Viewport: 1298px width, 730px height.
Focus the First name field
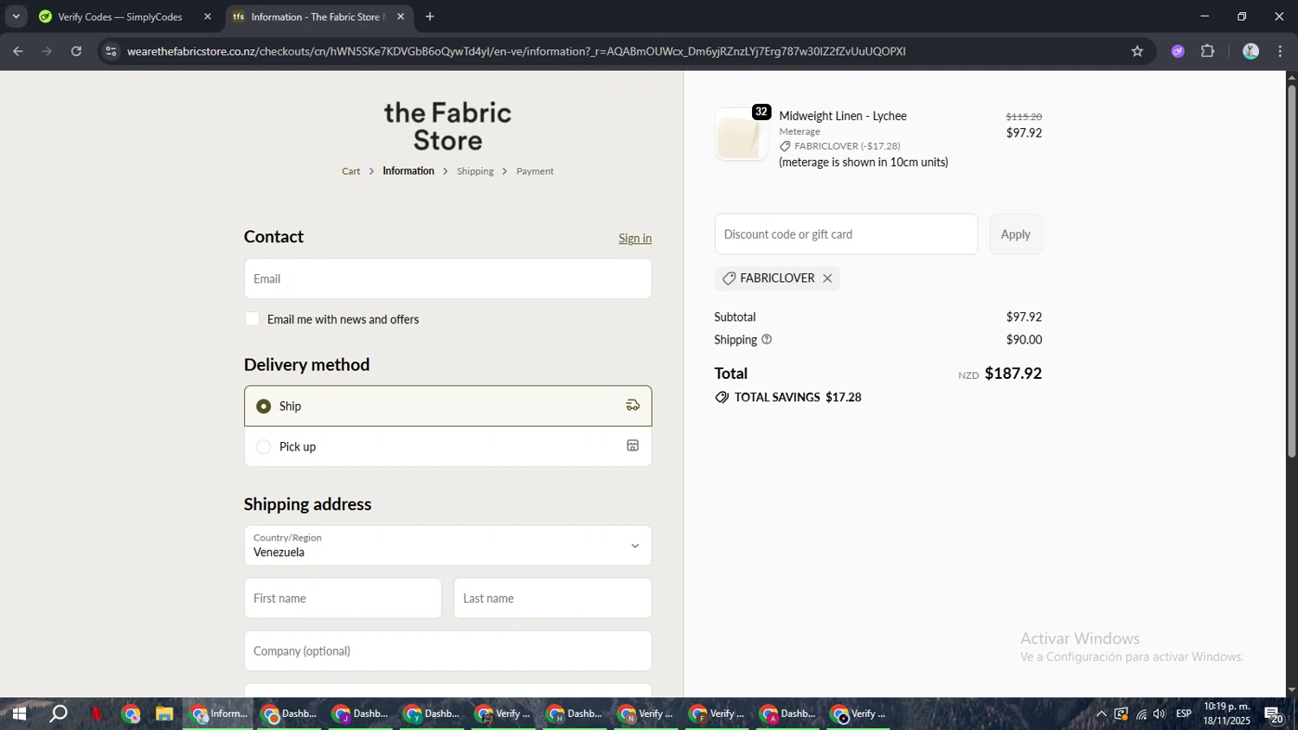[343, 599]
